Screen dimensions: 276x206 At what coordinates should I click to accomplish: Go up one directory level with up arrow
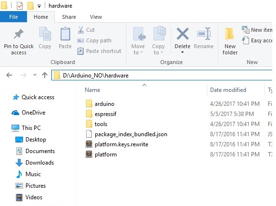(x=45, y=75)
